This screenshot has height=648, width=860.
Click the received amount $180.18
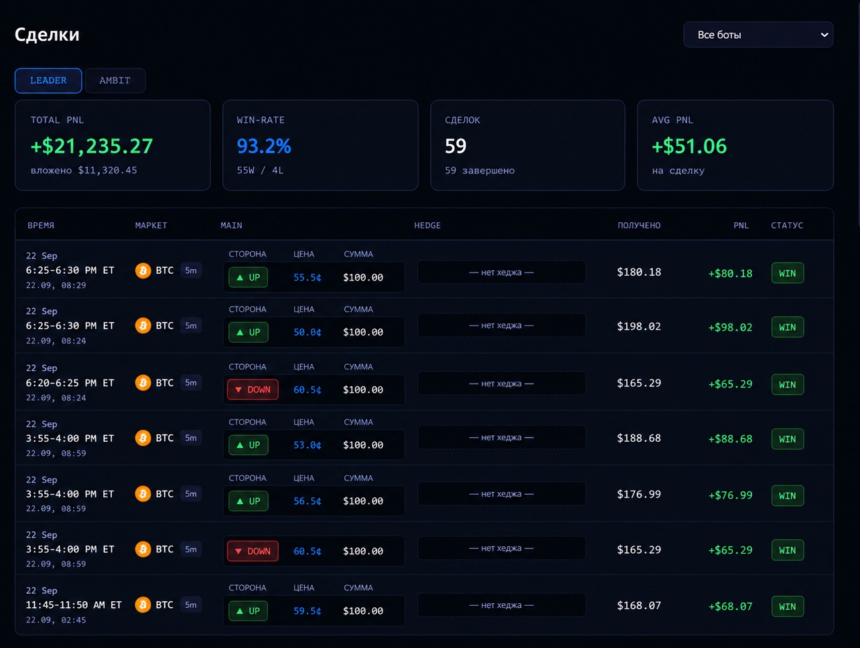tap(639, 272)
